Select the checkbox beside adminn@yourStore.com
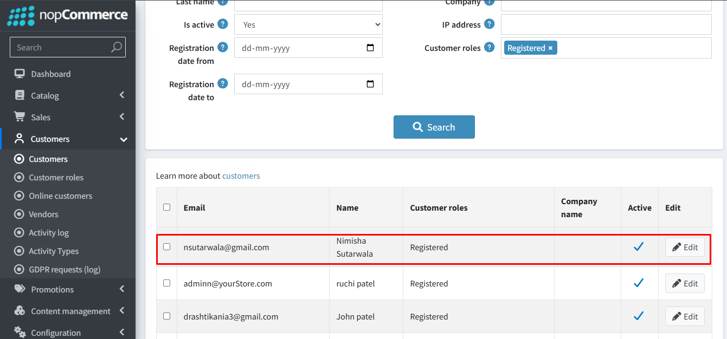 coord(166,283)
